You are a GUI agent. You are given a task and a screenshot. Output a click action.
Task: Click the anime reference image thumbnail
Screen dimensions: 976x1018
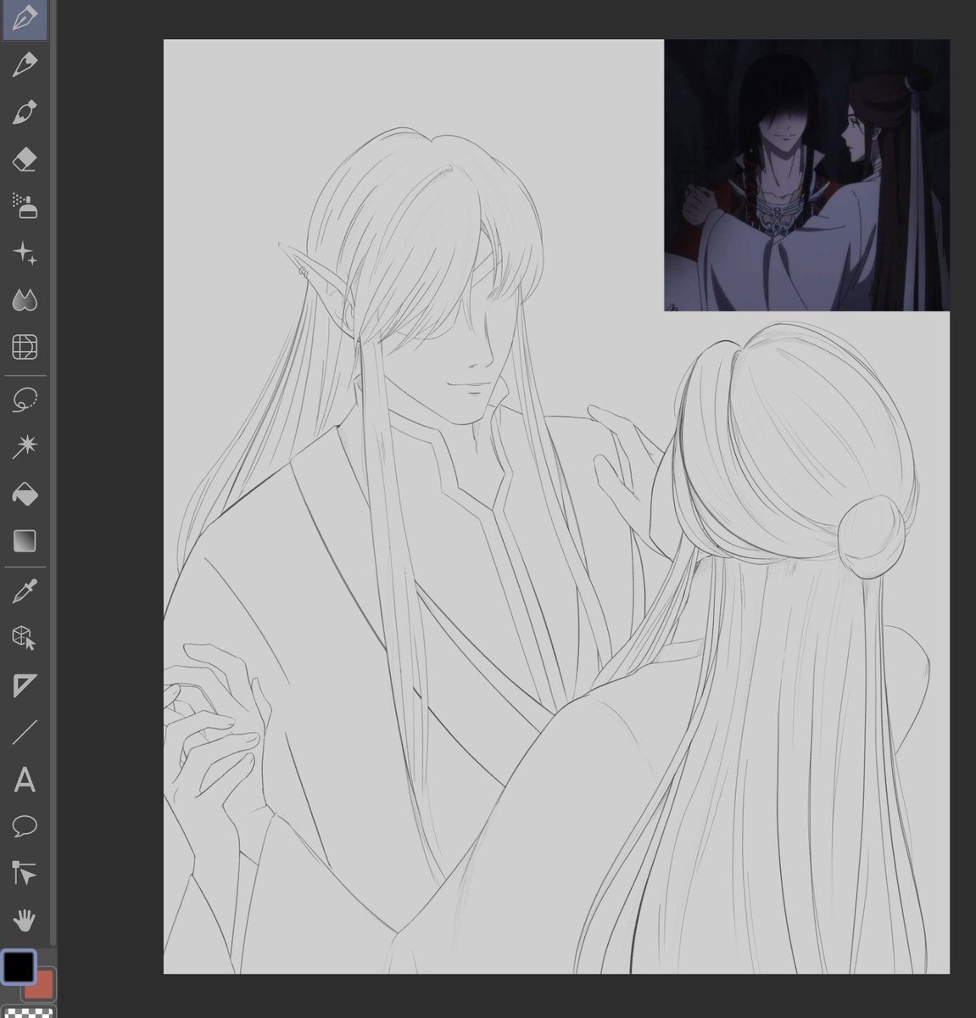(806, 175)
